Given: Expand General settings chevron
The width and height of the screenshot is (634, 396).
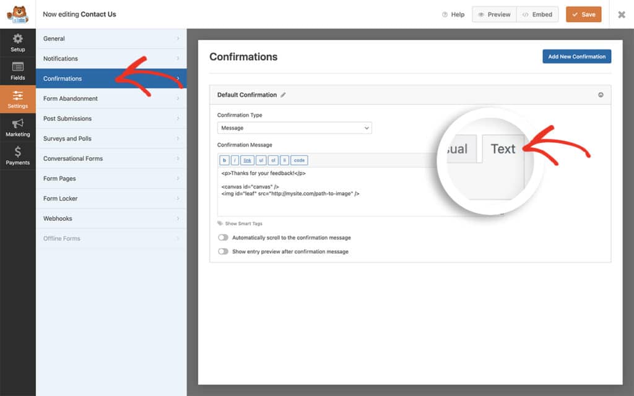Looking at the screenshot, I should point(178,38).
